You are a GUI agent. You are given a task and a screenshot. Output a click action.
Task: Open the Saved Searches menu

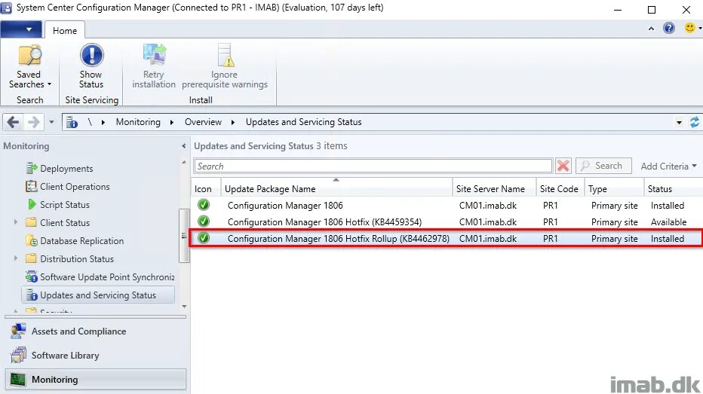tap(29, 67)
